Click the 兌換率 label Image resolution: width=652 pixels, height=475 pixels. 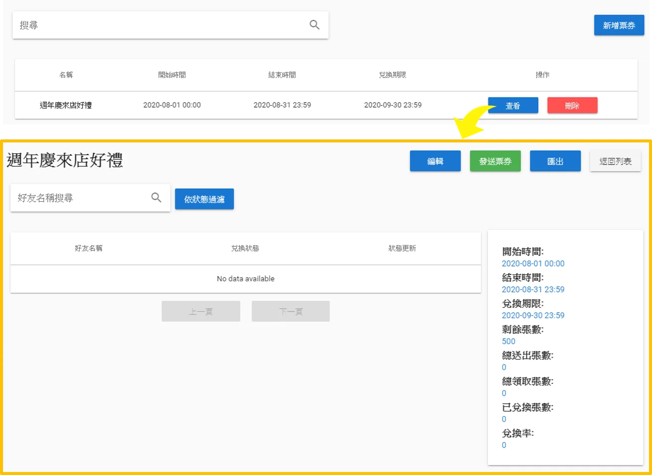coord(517,433)
